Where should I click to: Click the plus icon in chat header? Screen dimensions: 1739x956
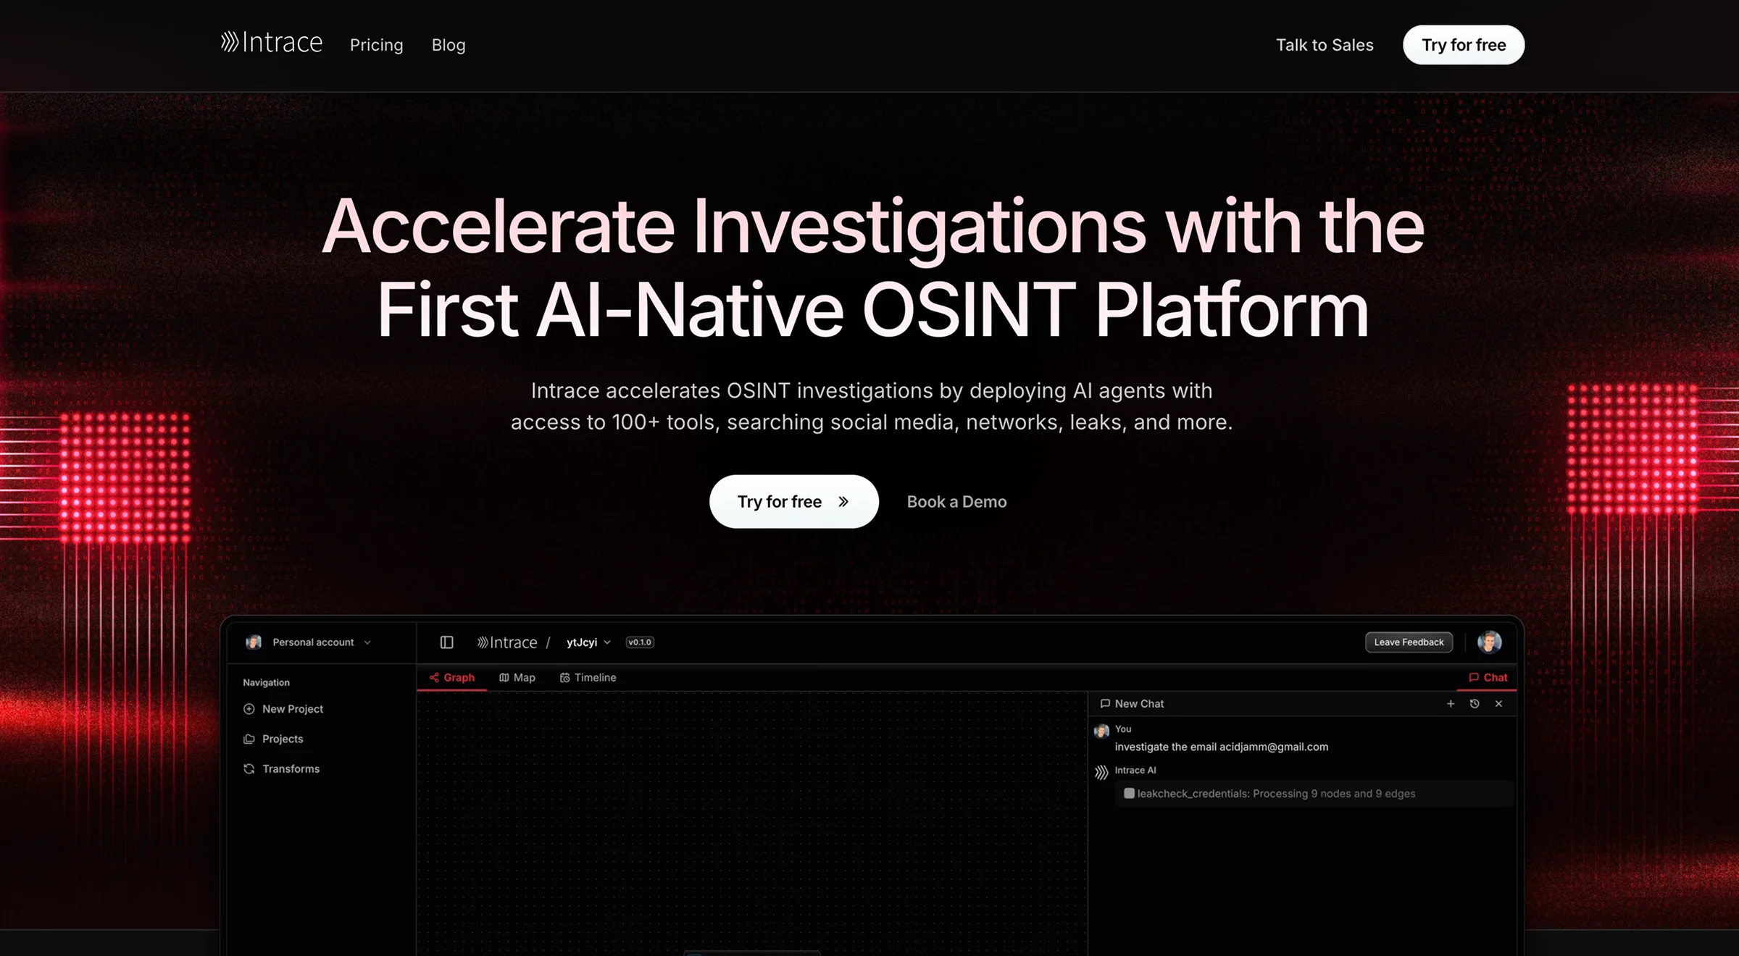pyautogui.click(x=1451, y=704)
